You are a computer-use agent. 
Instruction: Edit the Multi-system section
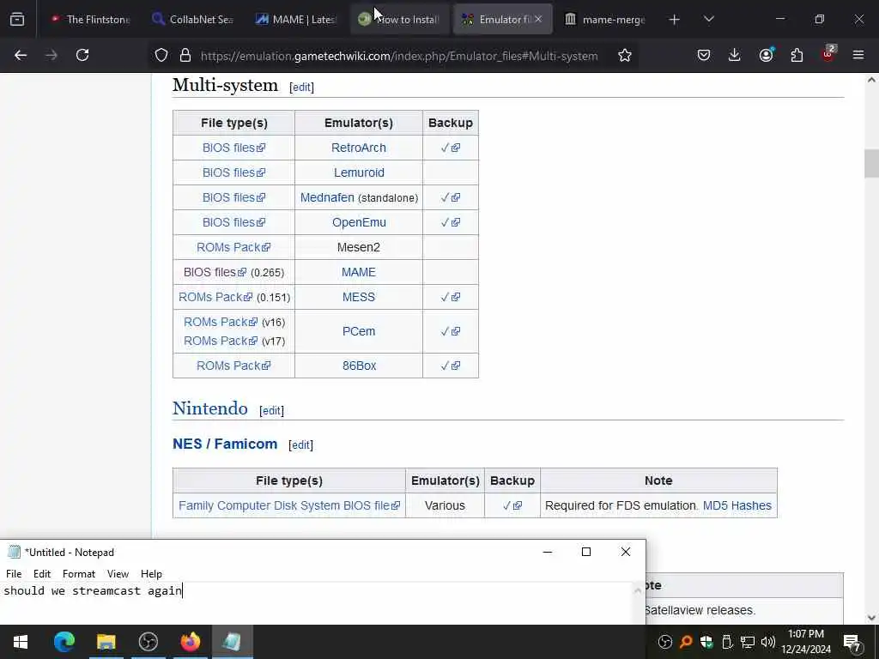click(x=301, y=88)
